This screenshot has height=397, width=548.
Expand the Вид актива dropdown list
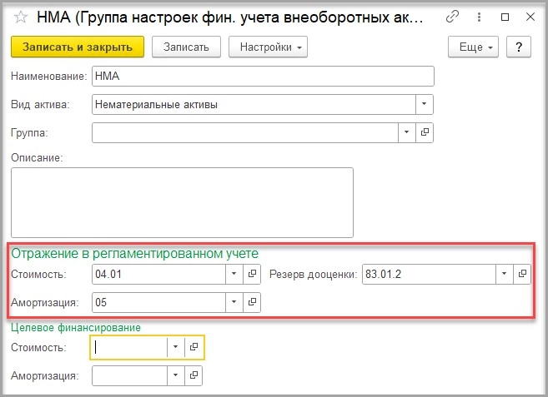[x=425, y=104]
